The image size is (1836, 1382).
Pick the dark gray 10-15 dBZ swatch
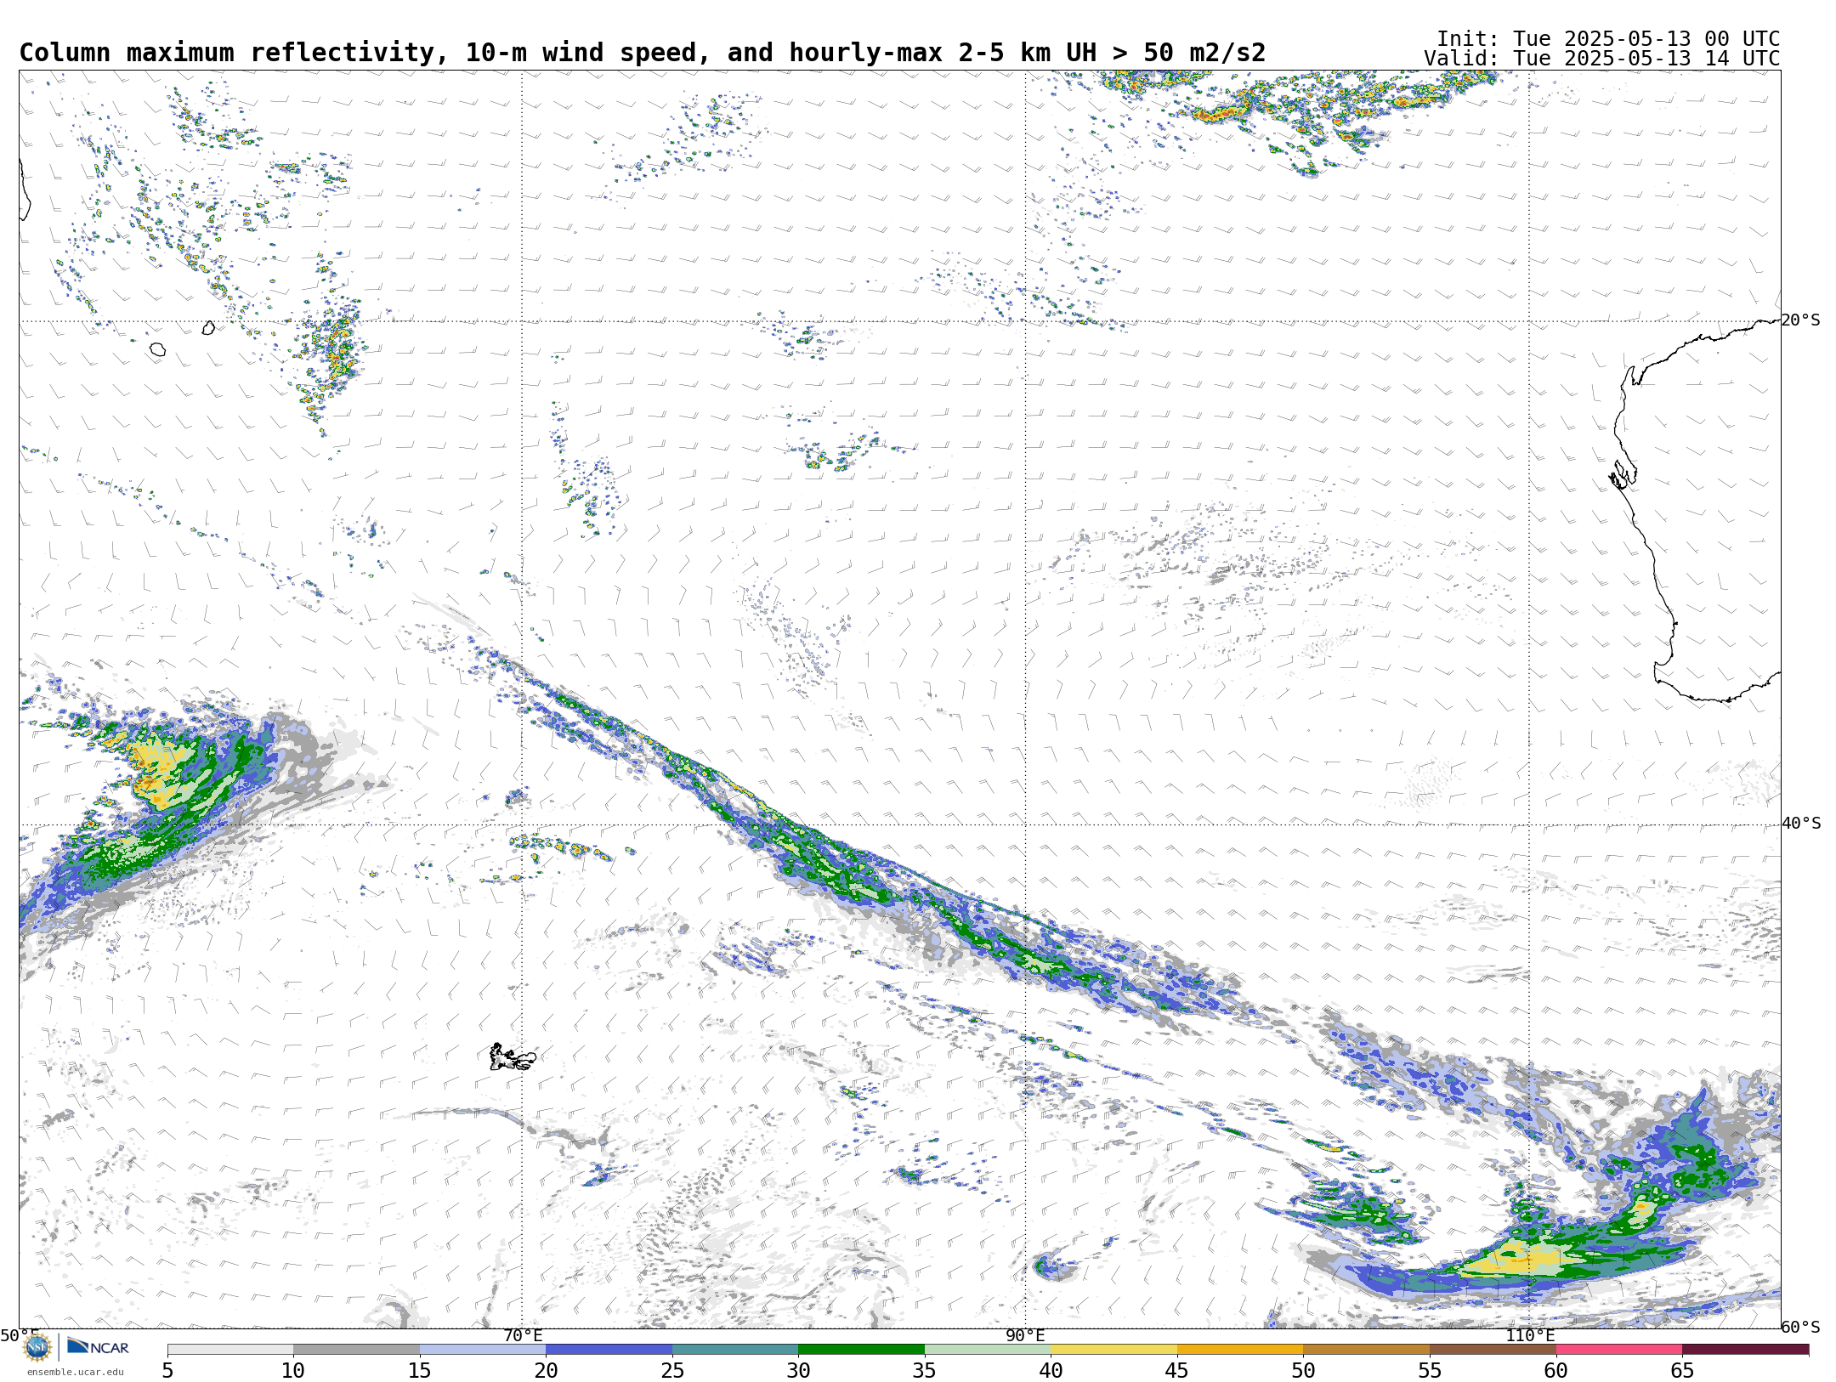tap(356, 1350)
